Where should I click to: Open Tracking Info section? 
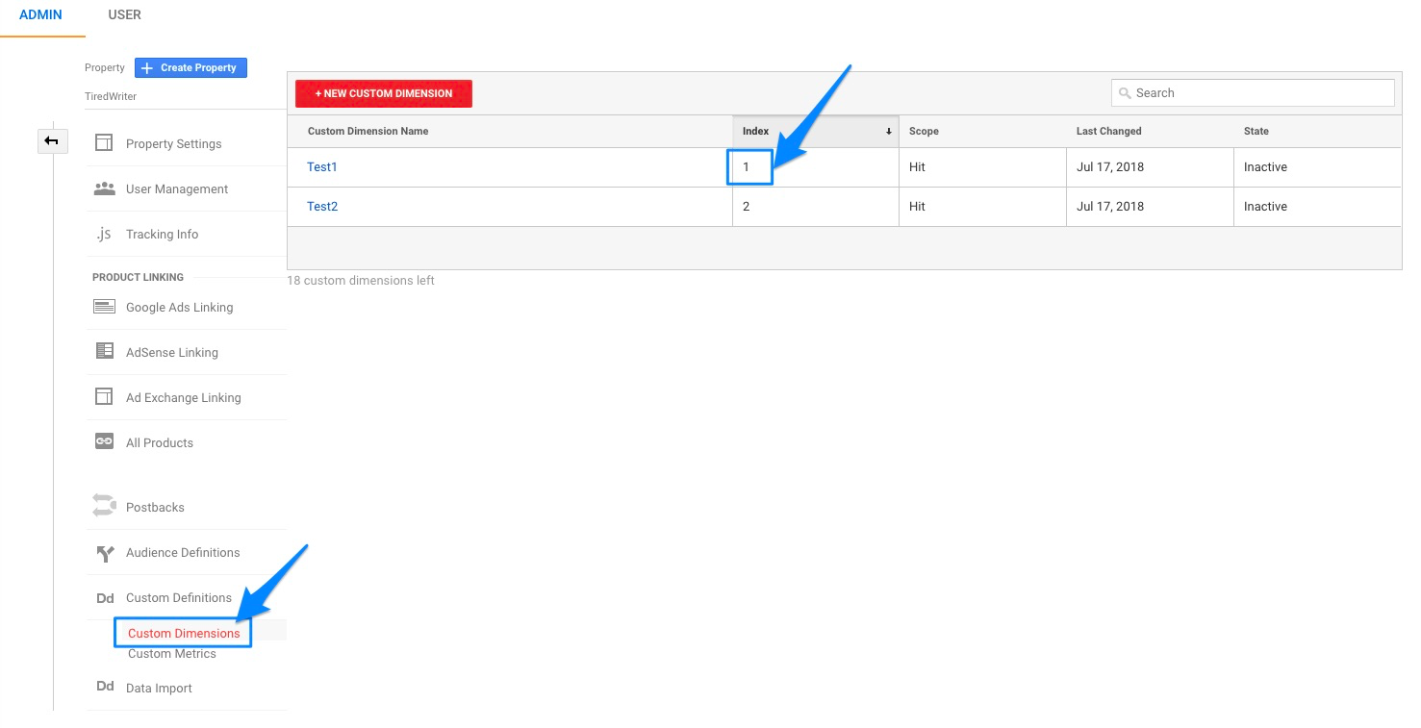(162, 235)
